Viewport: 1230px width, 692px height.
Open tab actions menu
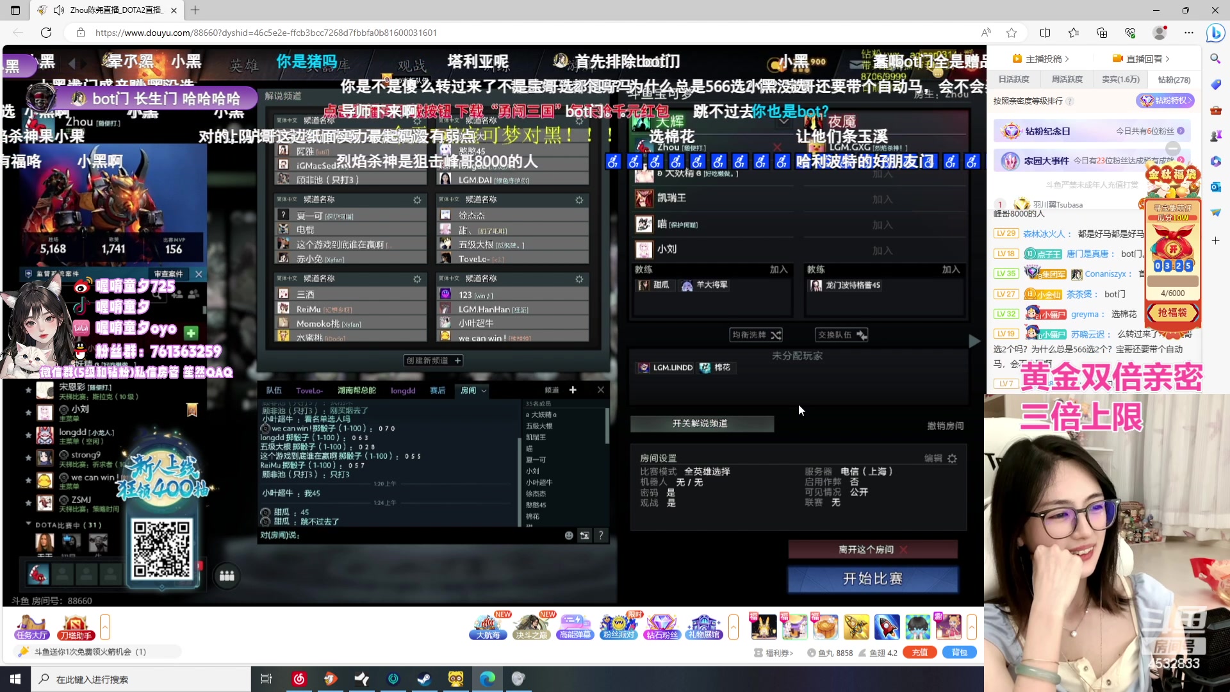15,10
